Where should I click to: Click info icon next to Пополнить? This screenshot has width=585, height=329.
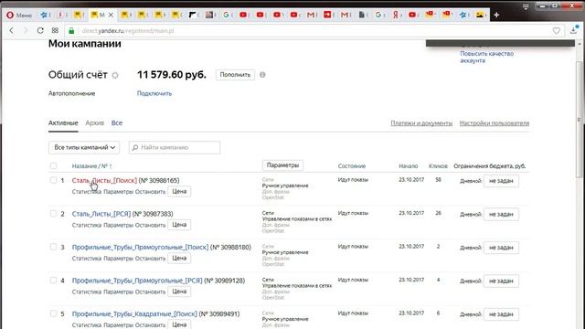point(262,75)
